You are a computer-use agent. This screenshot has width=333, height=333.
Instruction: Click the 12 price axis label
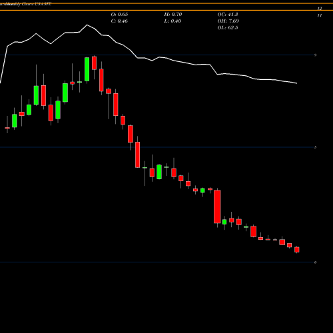pos(319,9)
